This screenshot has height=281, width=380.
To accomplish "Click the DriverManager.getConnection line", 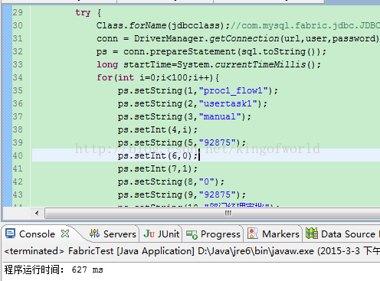I will point(237,39).
